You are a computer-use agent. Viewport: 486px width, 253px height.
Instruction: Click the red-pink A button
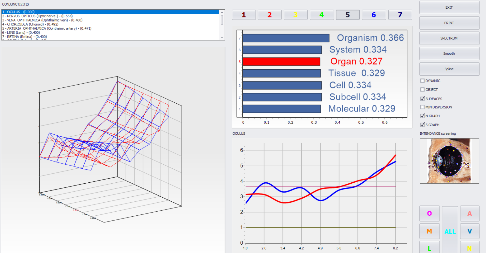point(469,213)
